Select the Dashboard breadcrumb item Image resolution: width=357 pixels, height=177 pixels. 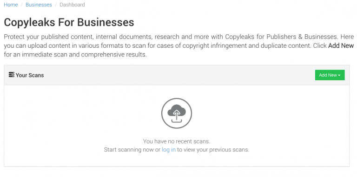[72, 5]
